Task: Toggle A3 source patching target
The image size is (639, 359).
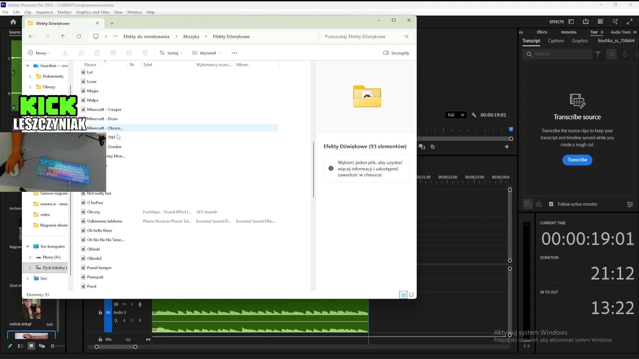Action: [x=108, y=313]
